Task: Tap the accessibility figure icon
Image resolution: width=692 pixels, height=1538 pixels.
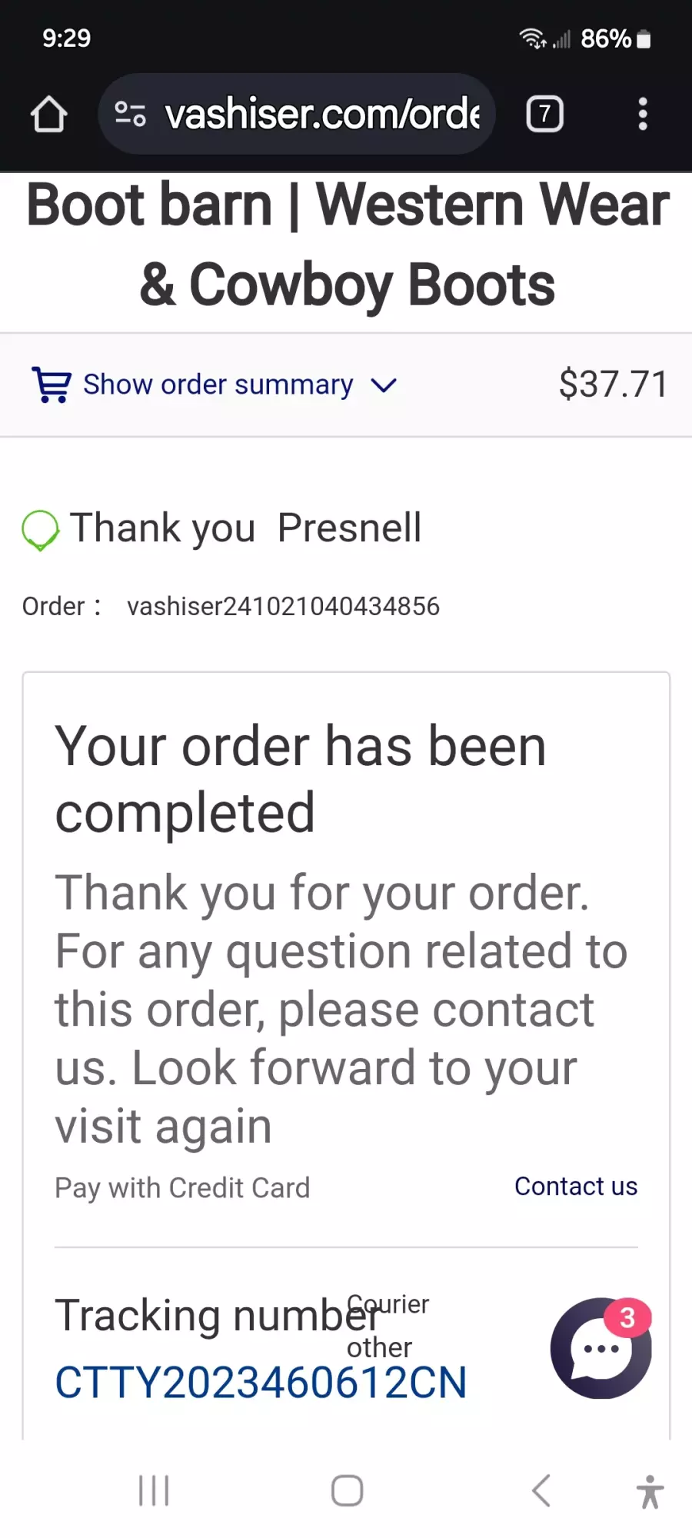Action: [x=650, y=1491]
